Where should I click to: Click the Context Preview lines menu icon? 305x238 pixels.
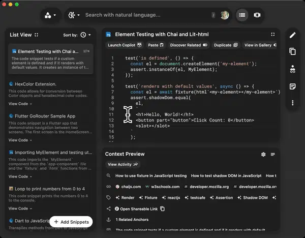[x=272, y=154]
